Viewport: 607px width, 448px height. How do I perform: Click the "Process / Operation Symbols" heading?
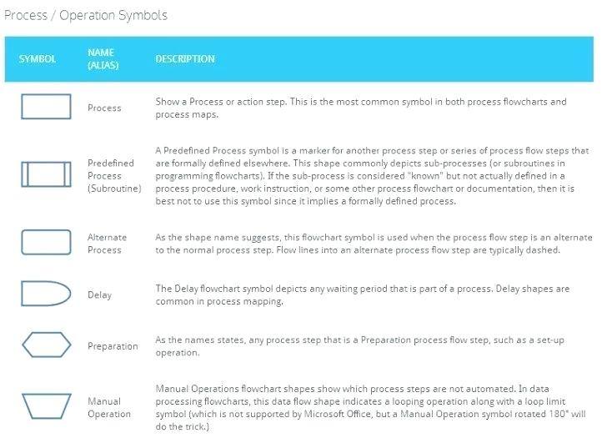pos(86,15)
